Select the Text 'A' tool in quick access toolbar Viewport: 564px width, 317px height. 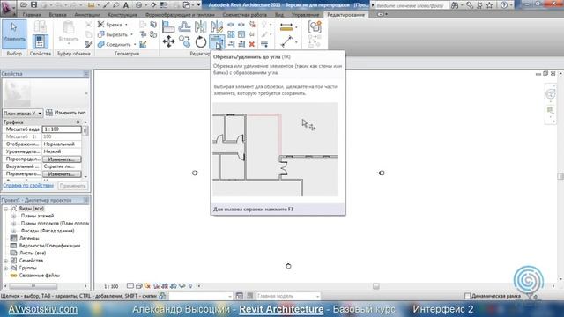click(x=126, y=5)
